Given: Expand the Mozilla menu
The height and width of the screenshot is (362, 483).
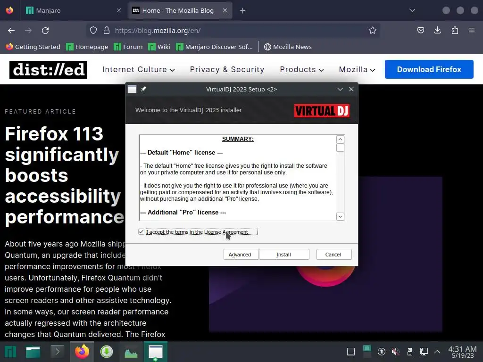Looking at the screenshot, I should pos(357,70).
